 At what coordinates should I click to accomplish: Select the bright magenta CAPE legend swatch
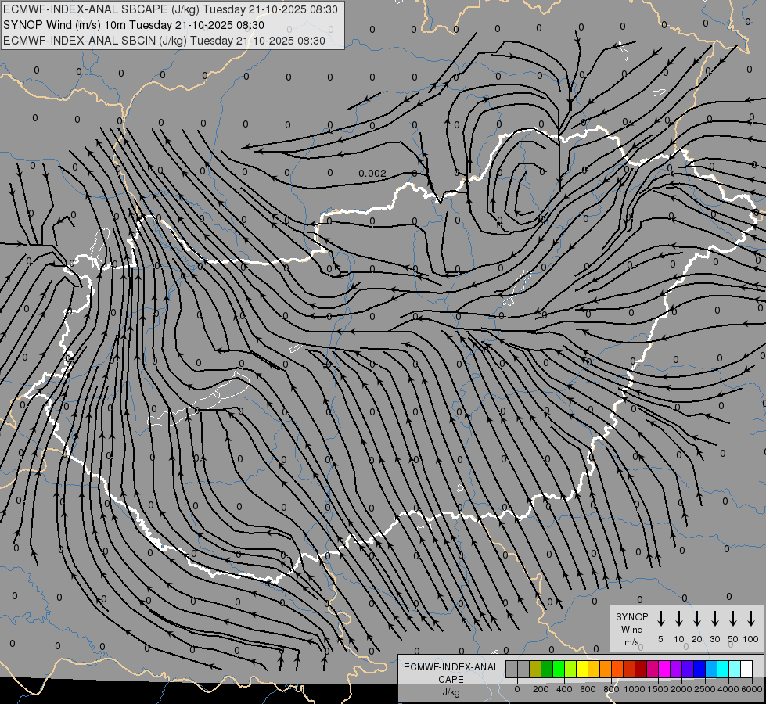[664, 669]
